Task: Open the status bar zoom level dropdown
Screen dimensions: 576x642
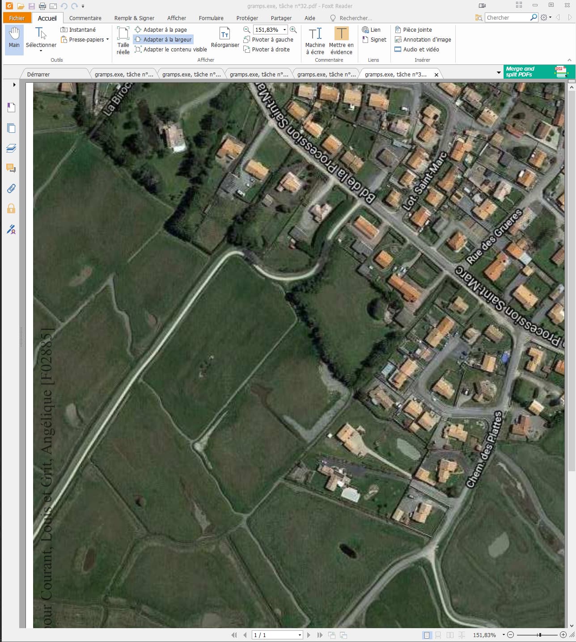Action: click(503, 635)
